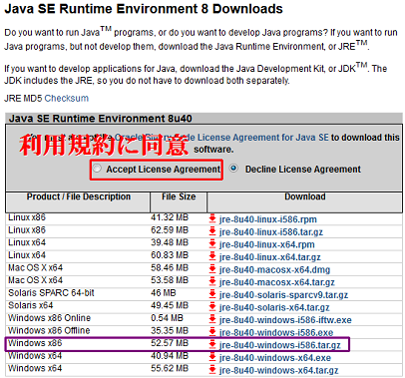
Task: Click download arrow icon for solaris-x64.tar.gz
Action: point(212,306)
